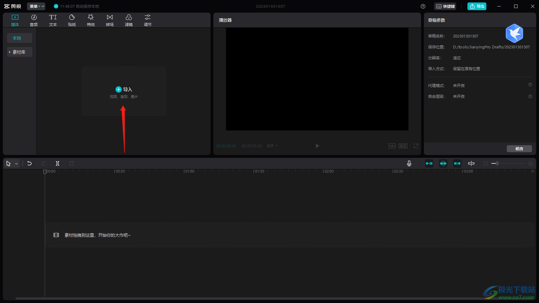The height and width of the screenshot is (303, 539).
Task: Zoom out the timeline with minus icon
Action: tap(486, 163)
